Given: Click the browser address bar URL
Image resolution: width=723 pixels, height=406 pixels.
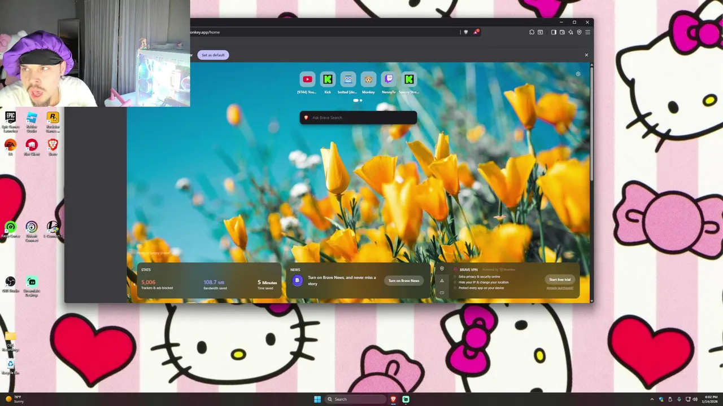Looking at the screenshot, I should pos(206,32).
